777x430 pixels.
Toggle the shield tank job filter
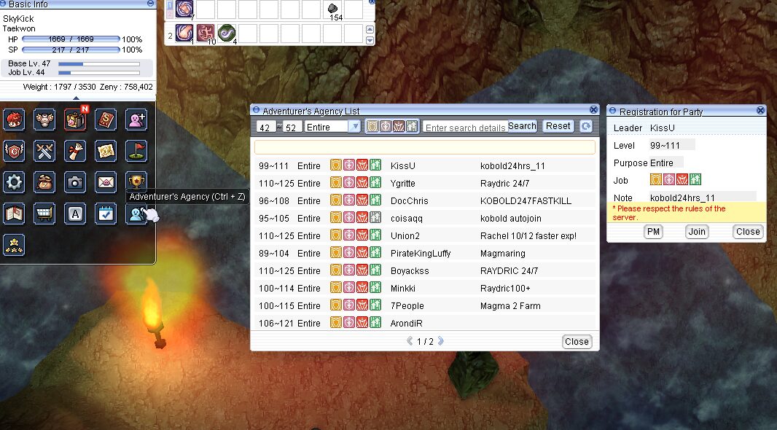tap(372, 127)
